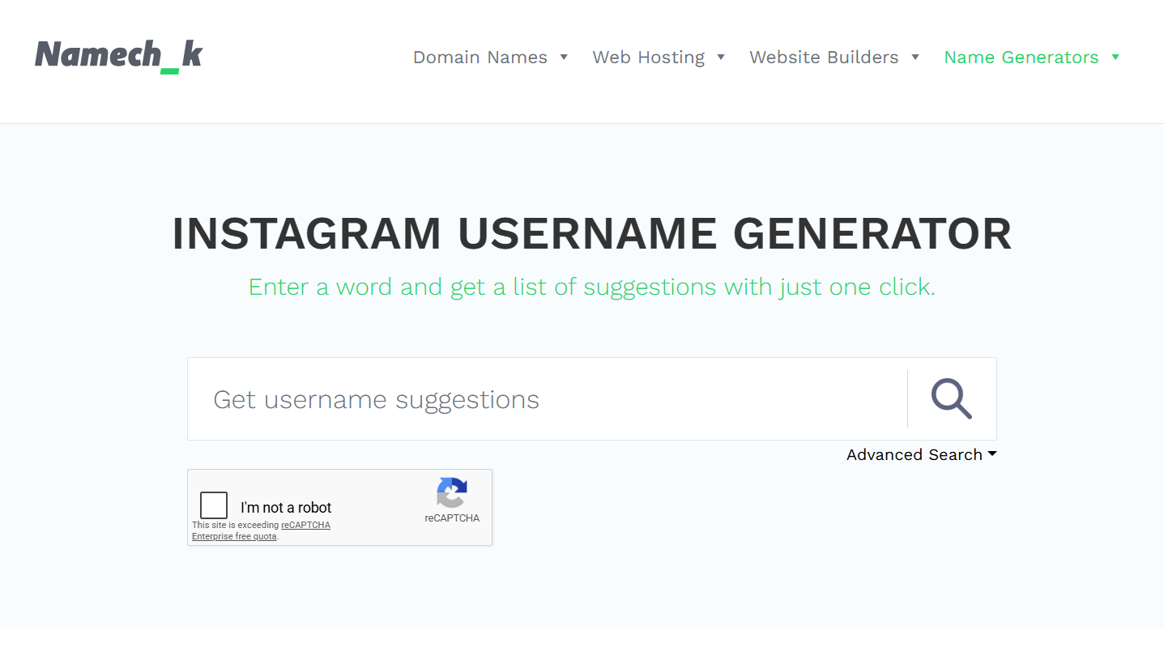Open the Web Hosting menu
Screen dimensions: 1164x656
point(659,58)
